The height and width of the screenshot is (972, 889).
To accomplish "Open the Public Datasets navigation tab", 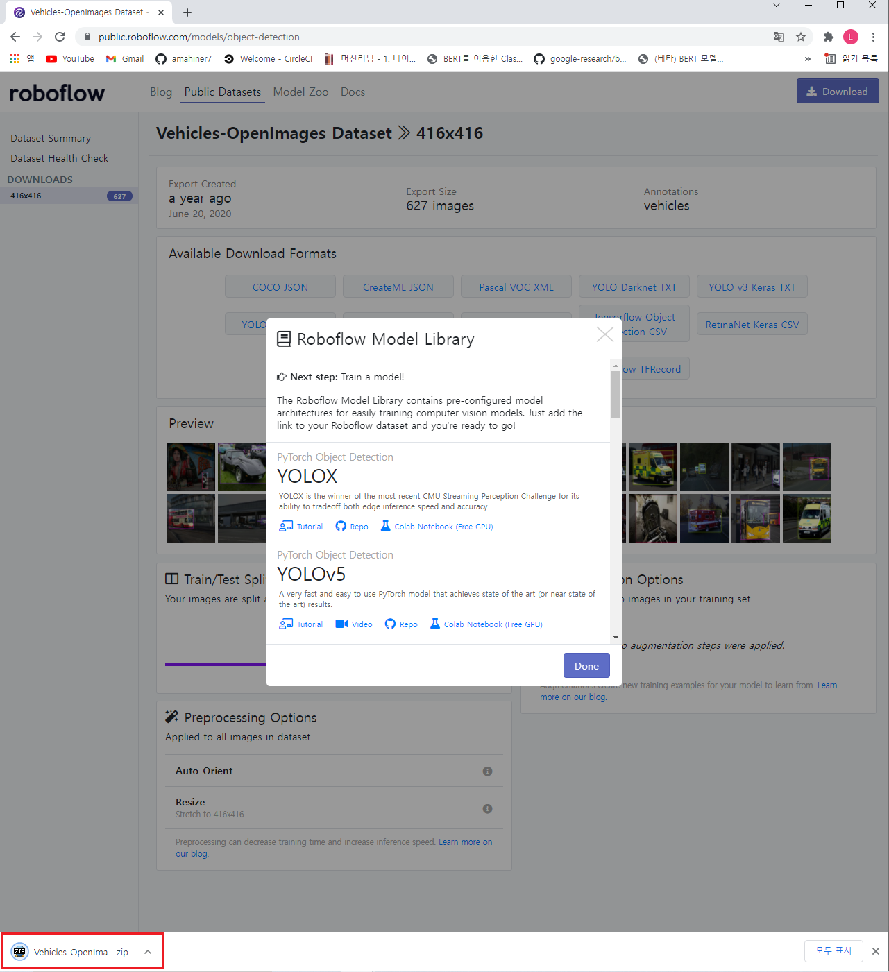I will pyautogui.click(x=223, y=92).
